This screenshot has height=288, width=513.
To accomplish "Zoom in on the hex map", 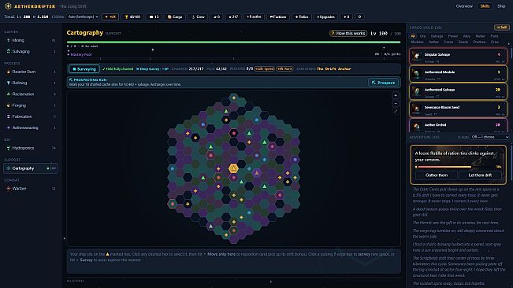I will click(x=396, y=95).
